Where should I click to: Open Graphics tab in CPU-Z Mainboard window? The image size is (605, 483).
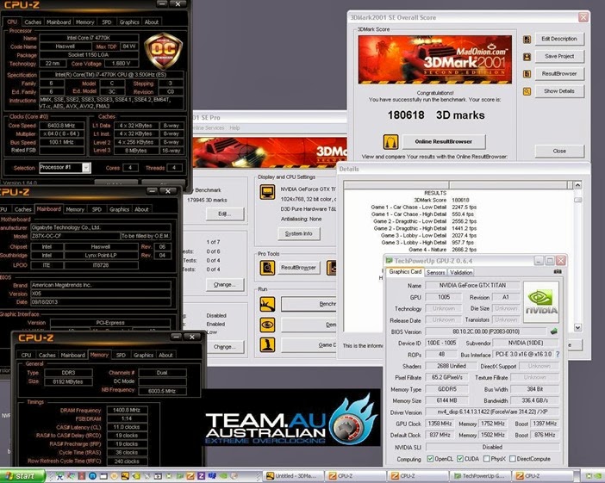pyautogui.click(x=119, y=209)
